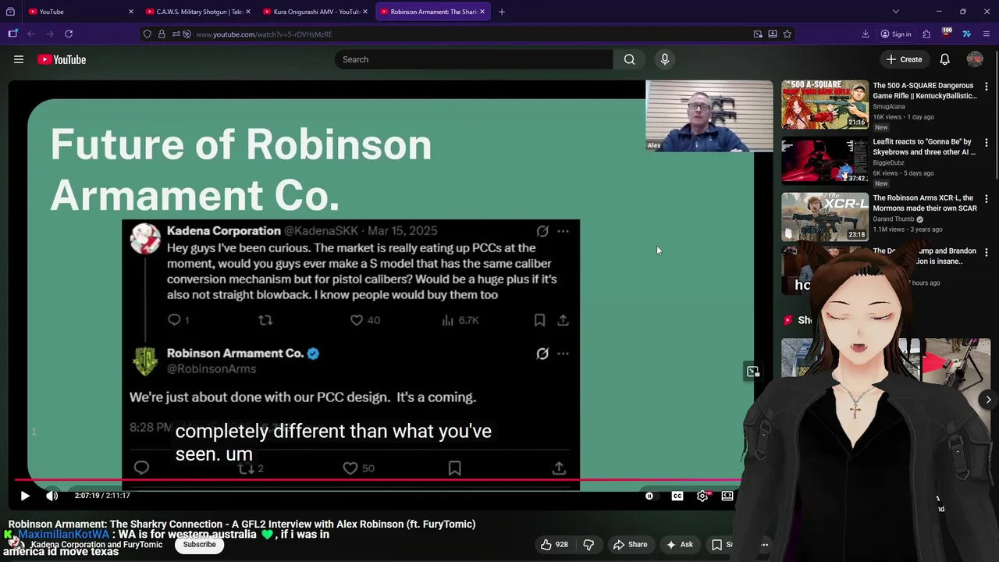Dislike the video

589,545
